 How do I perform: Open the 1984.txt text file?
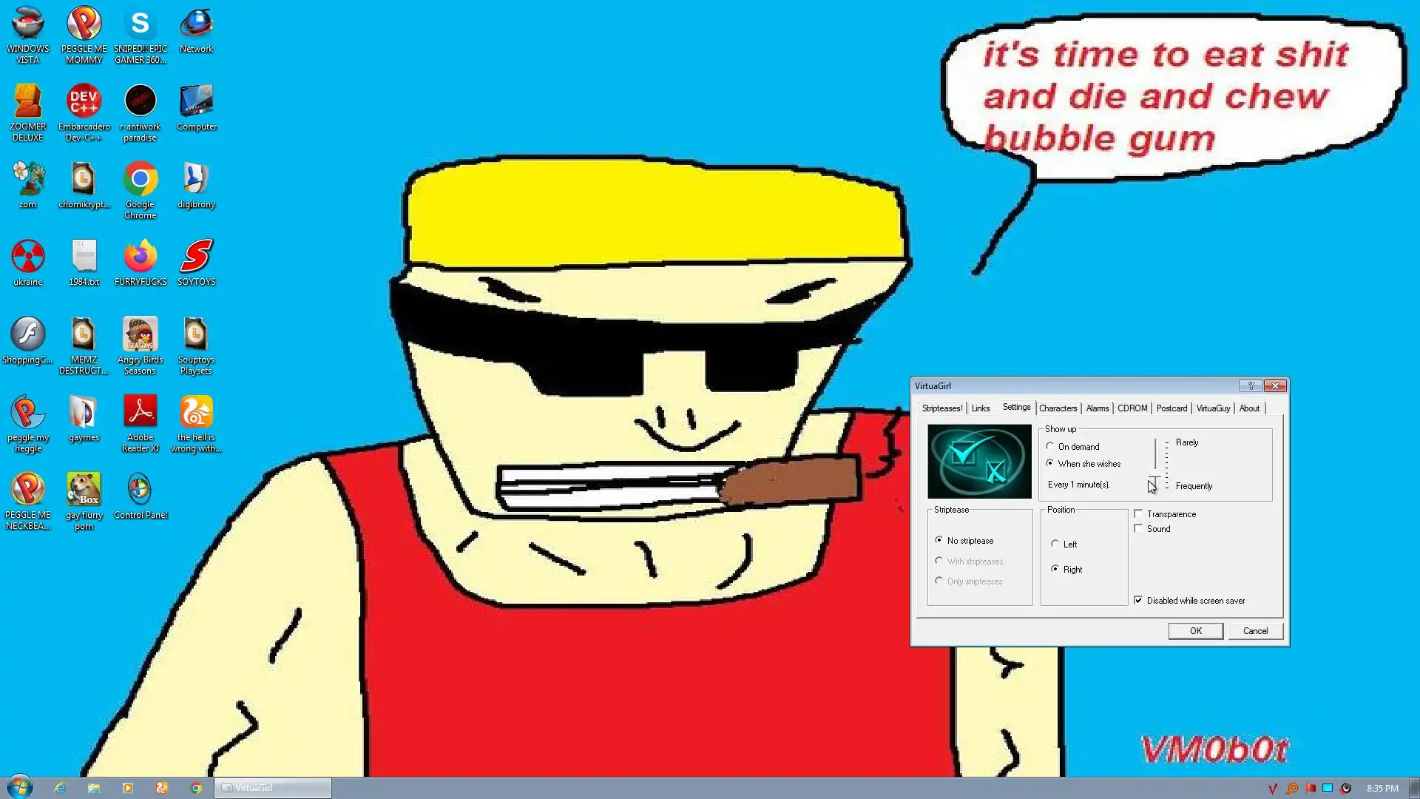point(84,257)
